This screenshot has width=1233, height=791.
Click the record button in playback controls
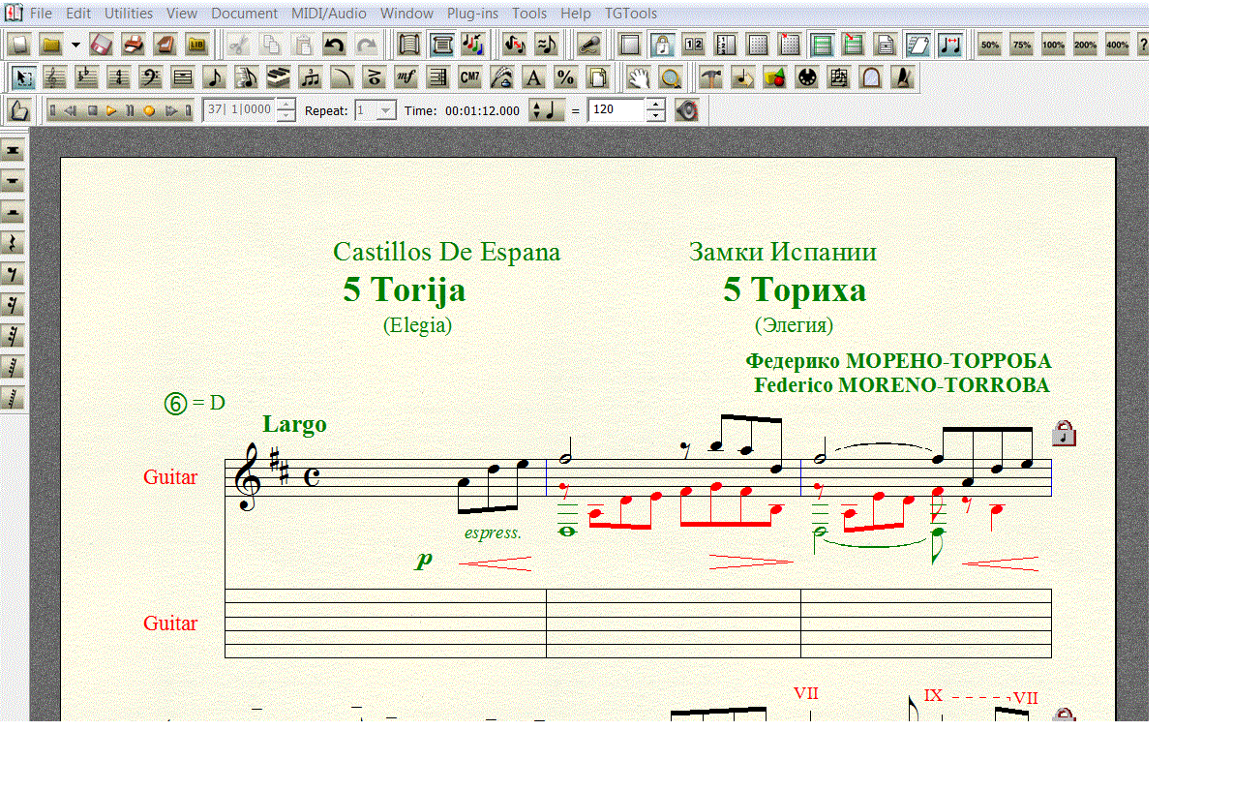pos(149,110)
